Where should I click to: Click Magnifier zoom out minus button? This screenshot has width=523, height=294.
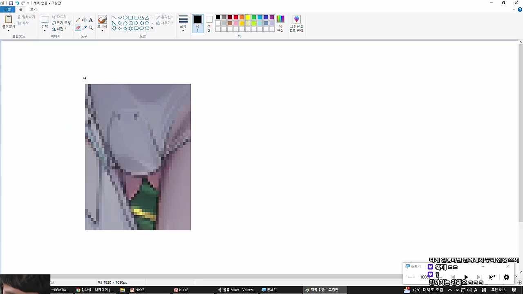click(x=411, y=277)
